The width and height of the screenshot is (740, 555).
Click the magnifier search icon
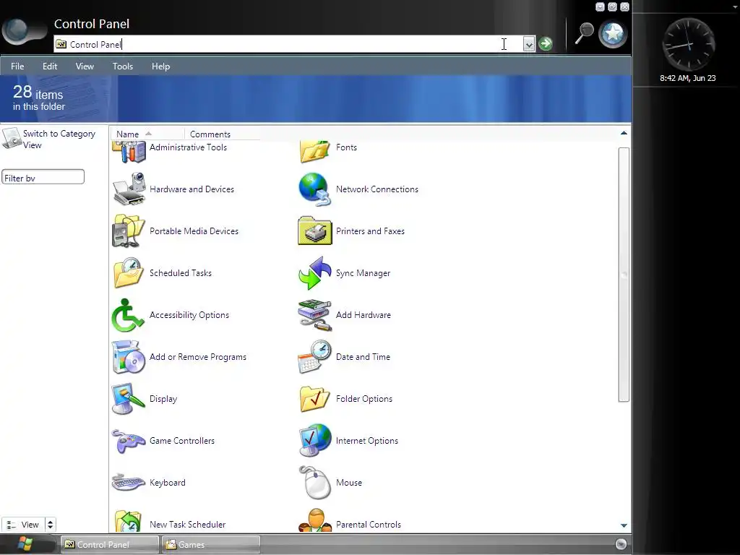584,33
